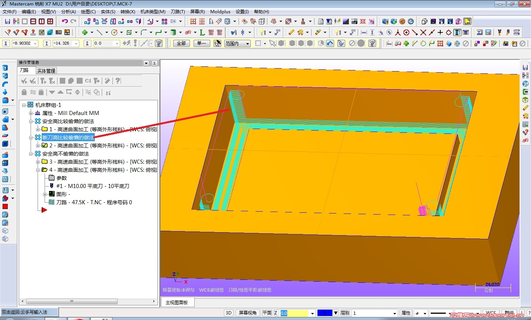531x320 pixels.
Task: Open the 范围内 selection mode dropdown
Action: (237, 44)
